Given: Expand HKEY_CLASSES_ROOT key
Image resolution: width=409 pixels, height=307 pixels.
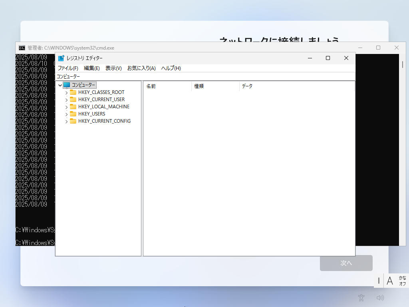Looking at the screenshot, I should click(67, 92).
